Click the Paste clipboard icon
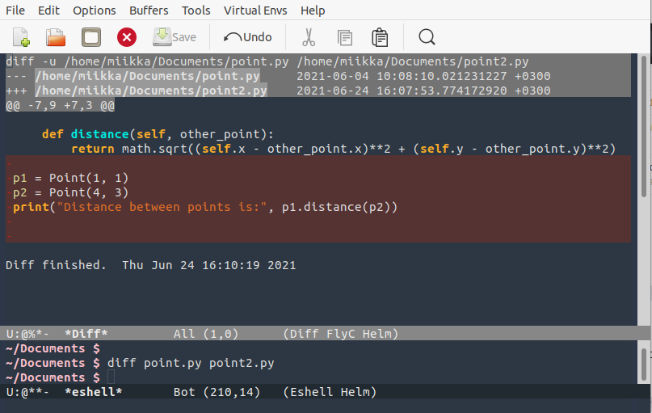The width and height of the screenshot is (652, 413). coord(380,37)
